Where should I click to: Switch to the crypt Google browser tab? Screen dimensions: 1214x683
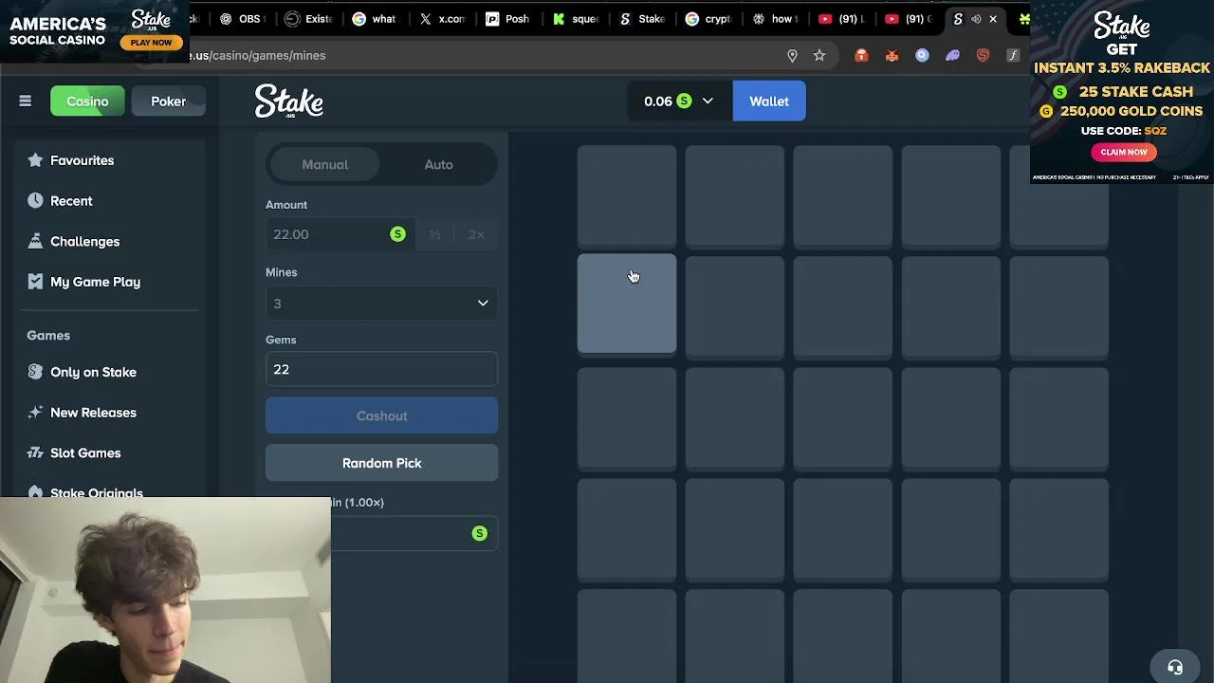(x=709, y=19)
